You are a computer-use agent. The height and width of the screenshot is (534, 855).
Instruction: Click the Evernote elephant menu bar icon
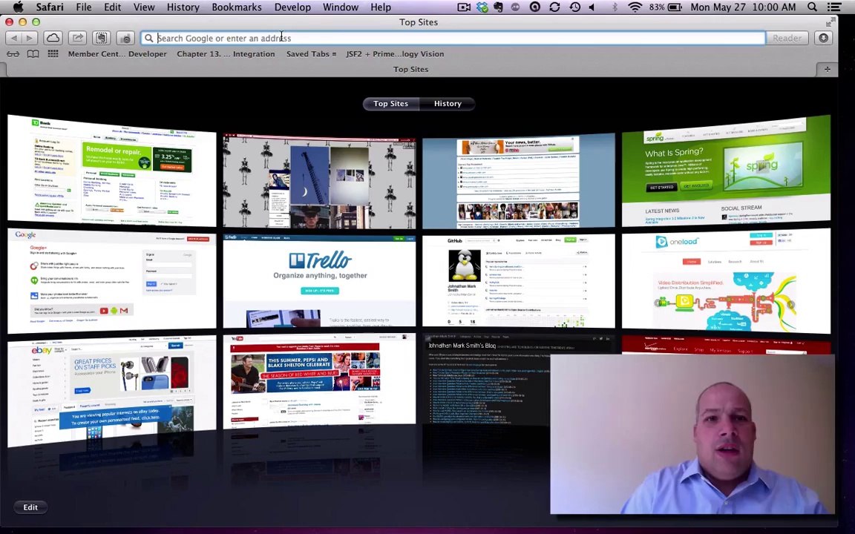point(499,7)
